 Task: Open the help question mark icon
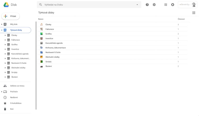147,5
